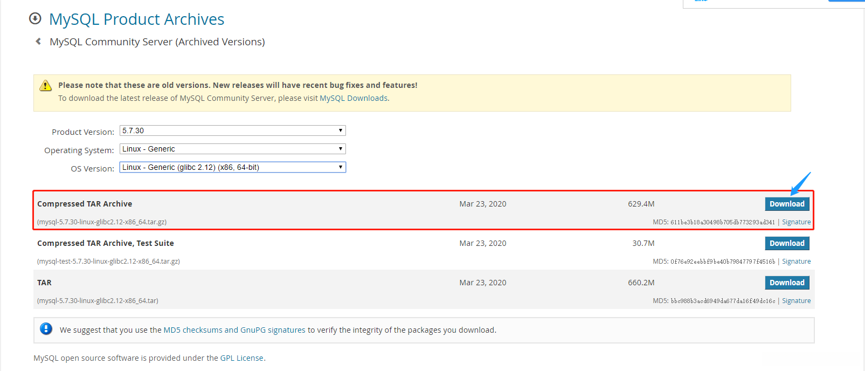The height and width of the screenshot is (371, 865).
Task: Click the mysql-test-5.7.30 tar.gz filename text
Action: (108, 262)
